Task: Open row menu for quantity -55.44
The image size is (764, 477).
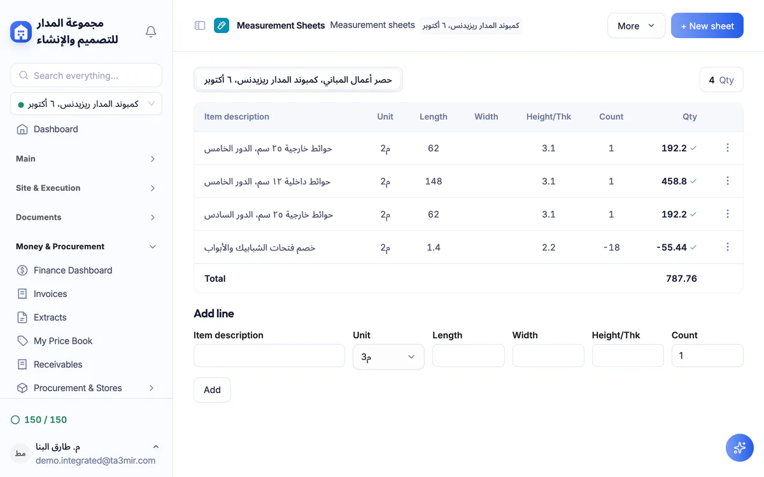Action: pos(728,247)
